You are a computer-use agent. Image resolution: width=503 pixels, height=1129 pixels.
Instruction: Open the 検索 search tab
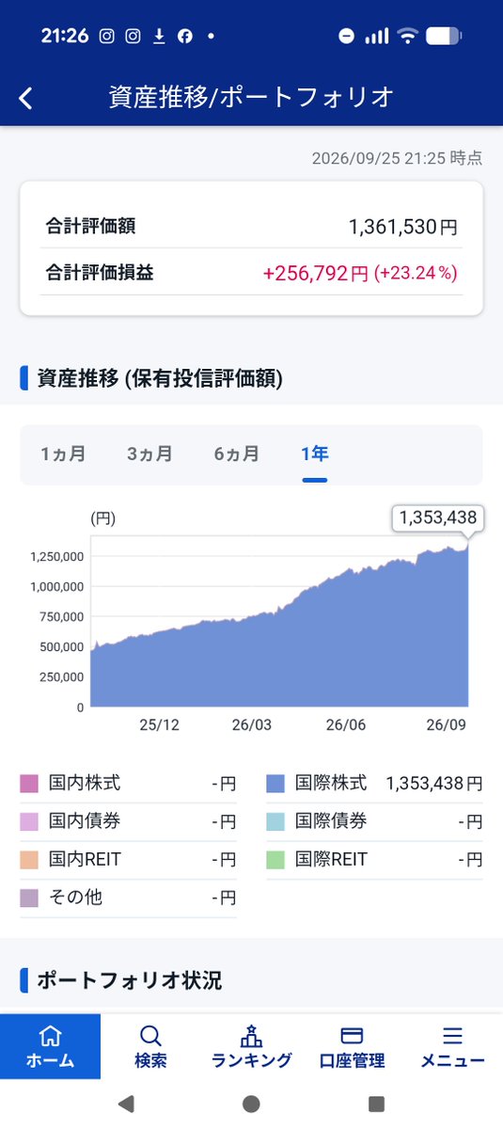[x=150, y=1046]
